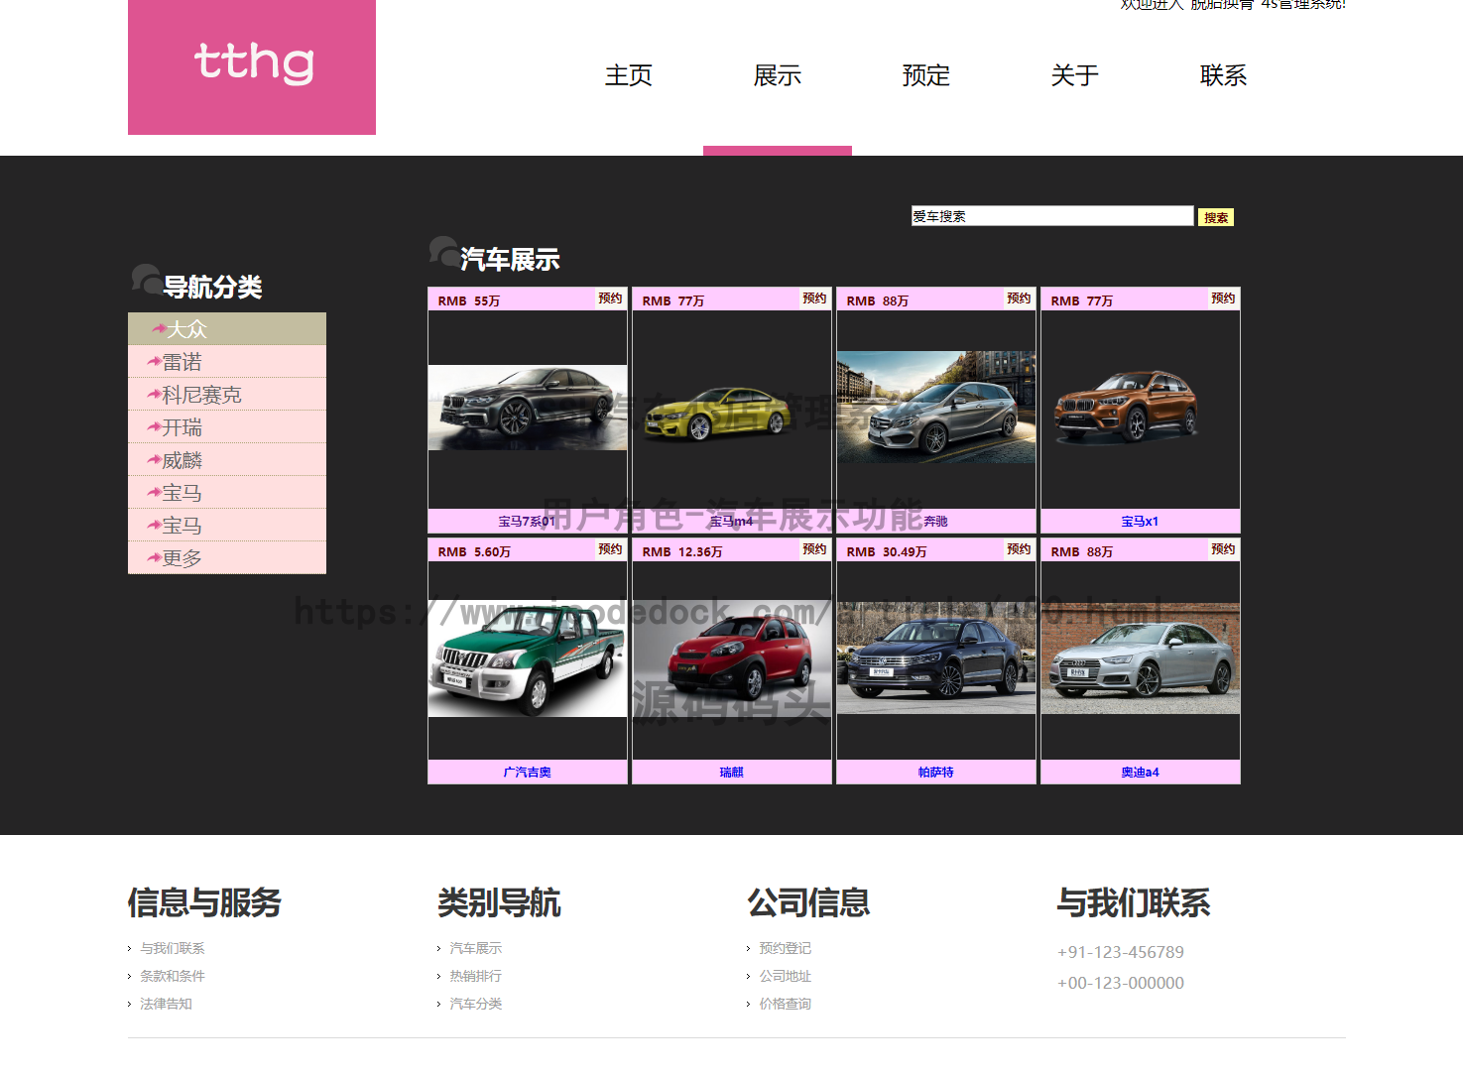Expand the 更多 category entry
The height and width of the screenshot is (1075, 1463).
(x=183, y=557)
